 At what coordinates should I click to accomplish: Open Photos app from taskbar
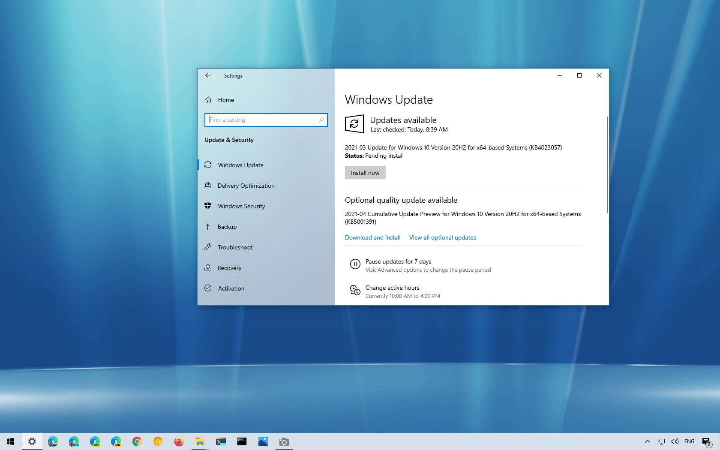[x=263, y=441]
